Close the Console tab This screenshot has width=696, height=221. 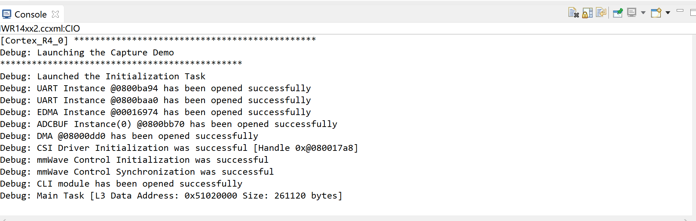[55, 14]
